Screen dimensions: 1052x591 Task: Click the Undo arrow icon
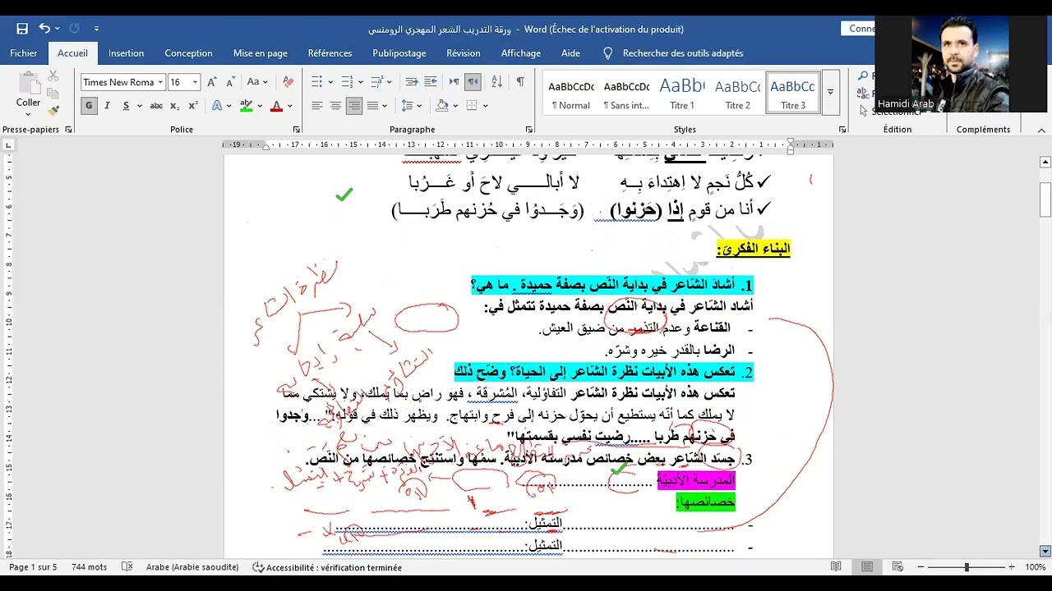[x=44, y=29]
